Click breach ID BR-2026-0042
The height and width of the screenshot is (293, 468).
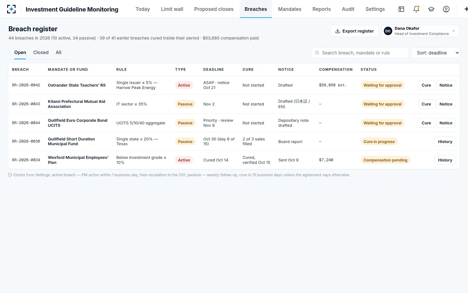[x=26, y=85]
